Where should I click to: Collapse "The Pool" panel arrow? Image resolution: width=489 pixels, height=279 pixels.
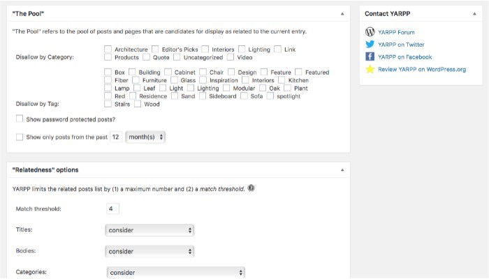coord(342,13)
